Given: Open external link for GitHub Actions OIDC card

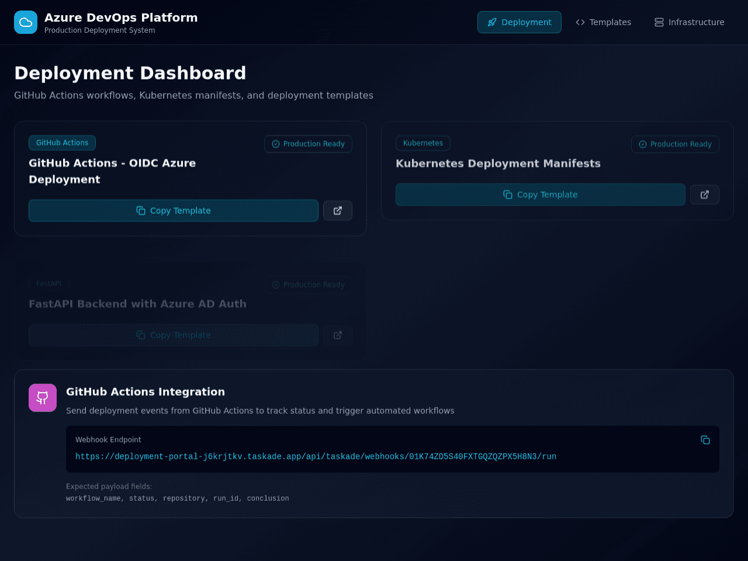Looking at the screenshot, I should click(338, 211).
